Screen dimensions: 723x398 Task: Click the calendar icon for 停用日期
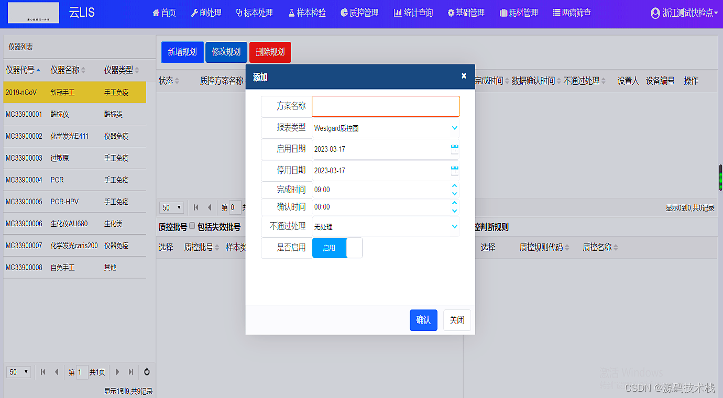point(454,171)
